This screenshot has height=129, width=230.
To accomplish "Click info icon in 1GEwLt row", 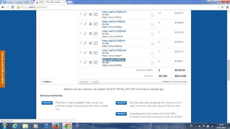I will click(x=152, y=63).
